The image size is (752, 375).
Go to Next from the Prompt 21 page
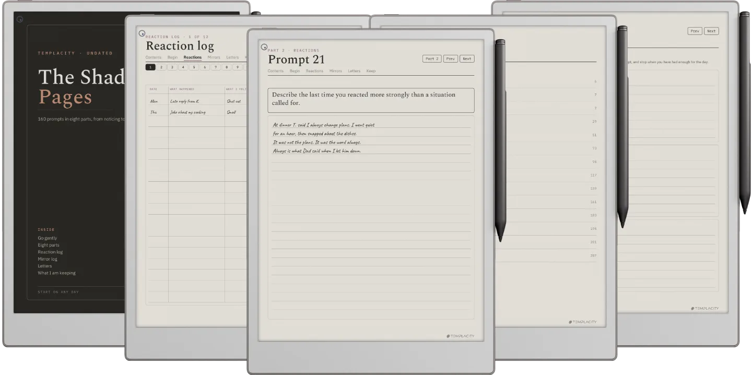[x=467, y=59]
